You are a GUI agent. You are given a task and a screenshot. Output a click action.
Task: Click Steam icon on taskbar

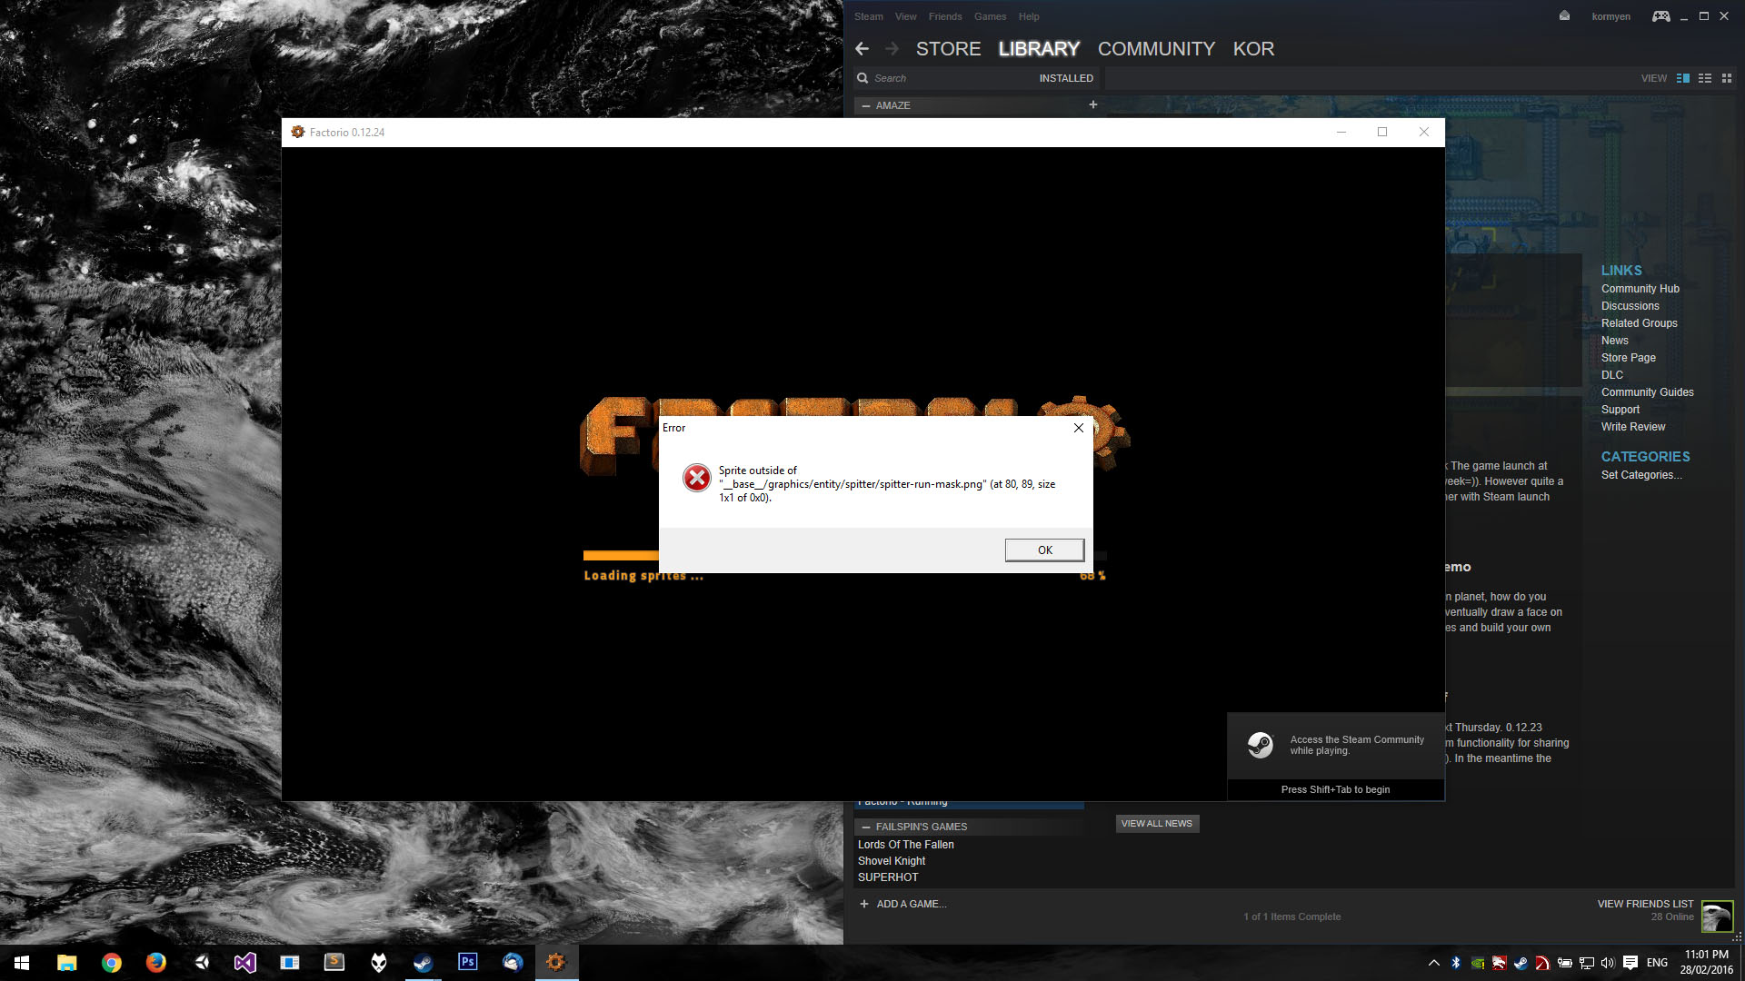coord(423,963)
